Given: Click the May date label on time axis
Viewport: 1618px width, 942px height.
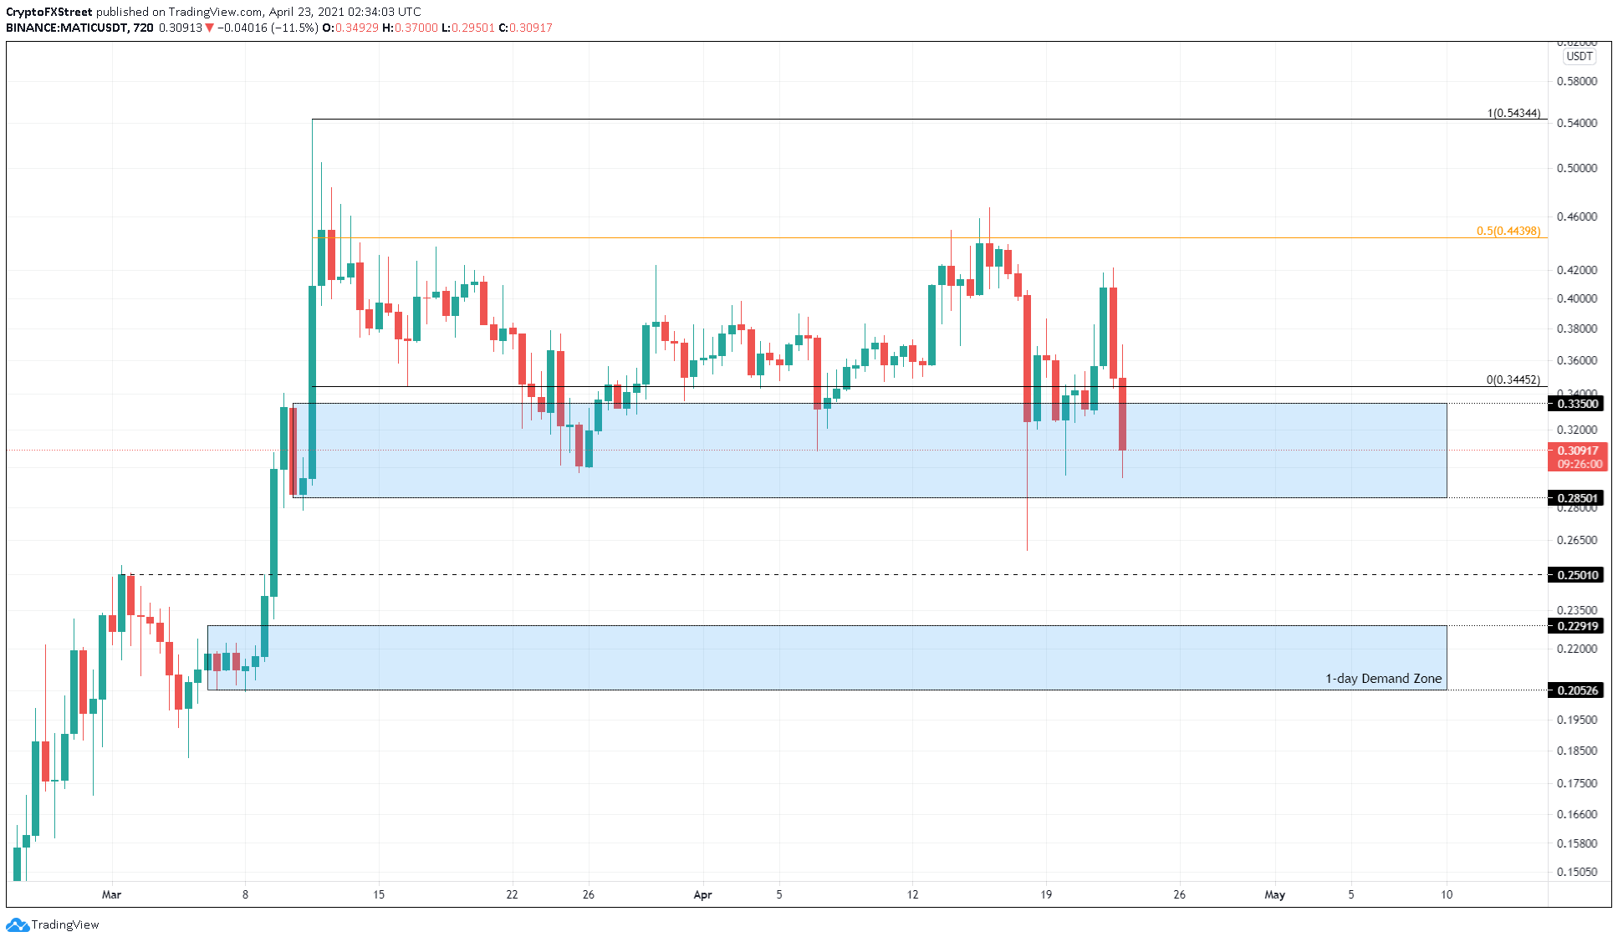Looking at the screenshot, I should tap(1274, 894).
